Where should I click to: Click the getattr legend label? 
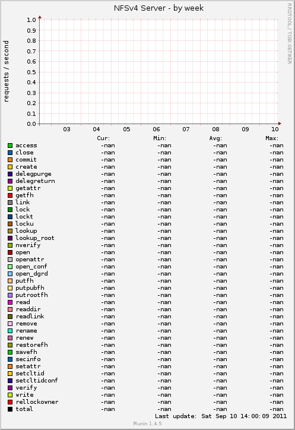(x=28, y=188)
